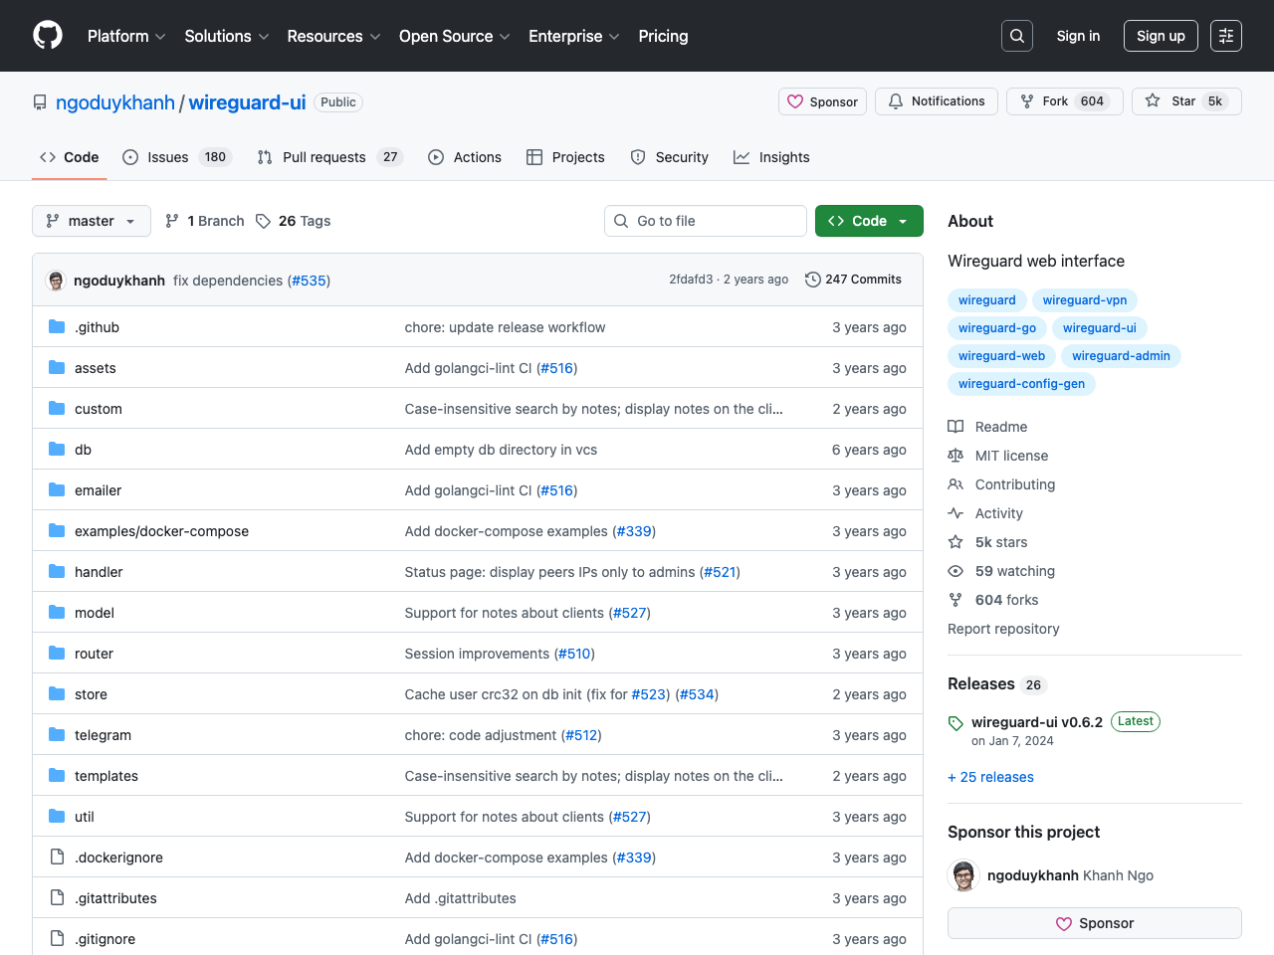Click the Public visibility badge
The image size is (1274, 955).
point(337,101)
